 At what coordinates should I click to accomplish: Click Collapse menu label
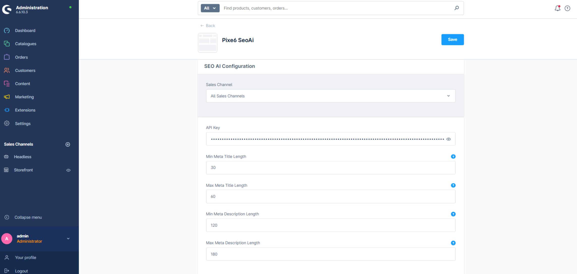28,217
